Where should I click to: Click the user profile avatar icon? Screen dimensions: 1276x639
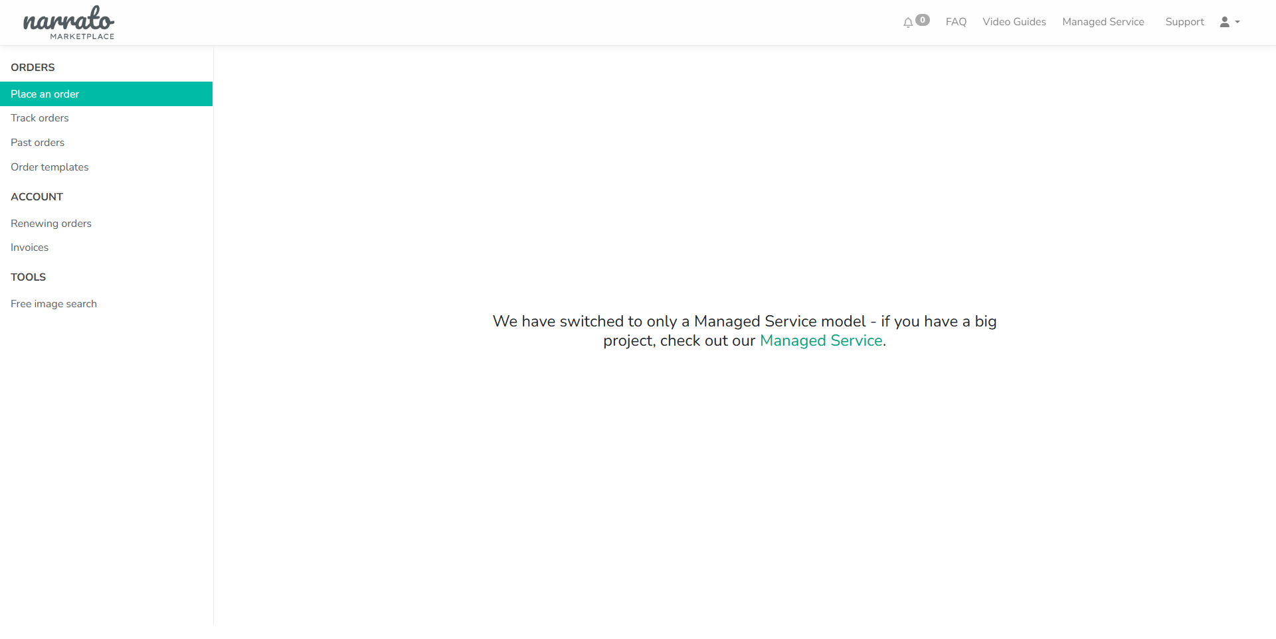1224,22
